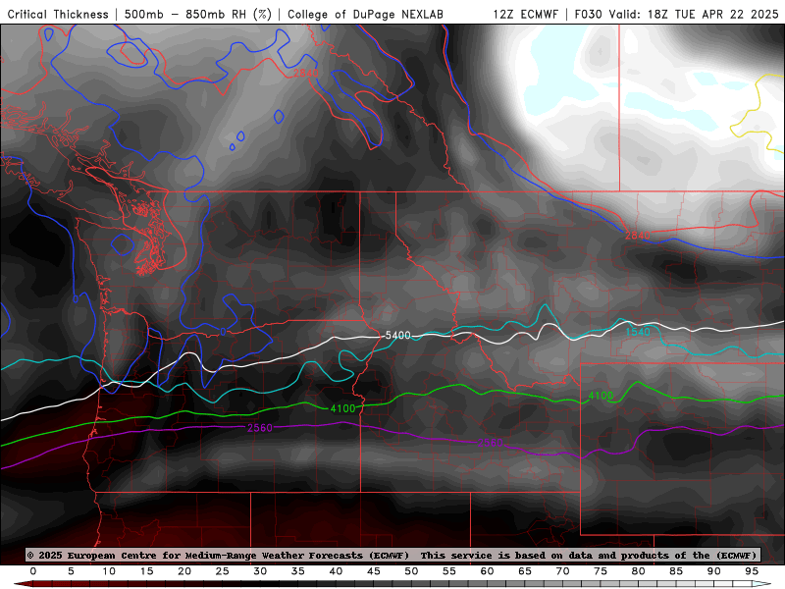This screenshot has height=589, width=785.
Task: Click the 95 tick on the color scale
Action: [752, 571]
